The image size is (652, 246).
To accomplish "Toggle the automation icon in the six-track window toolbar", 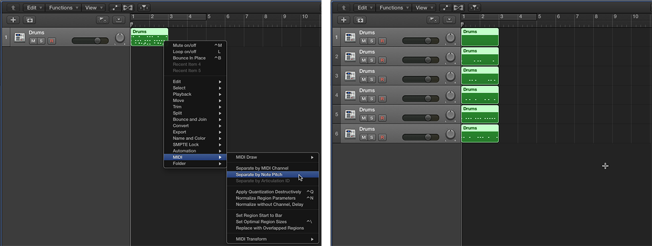I will (x=444, y=8).
